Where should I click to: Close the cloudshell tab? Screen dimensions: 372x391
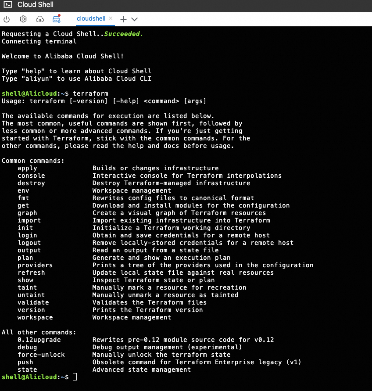(111, 18)
